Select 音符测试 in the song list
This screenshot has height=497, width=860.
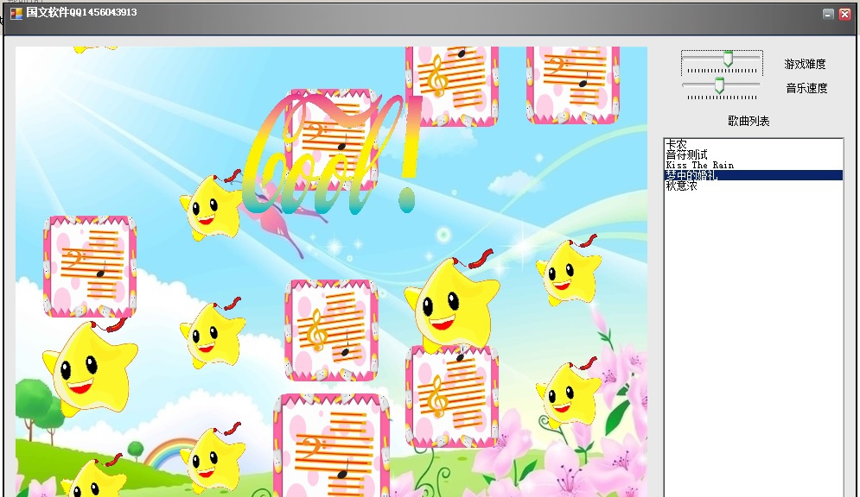pyautogui.click(x=753, y=154)
